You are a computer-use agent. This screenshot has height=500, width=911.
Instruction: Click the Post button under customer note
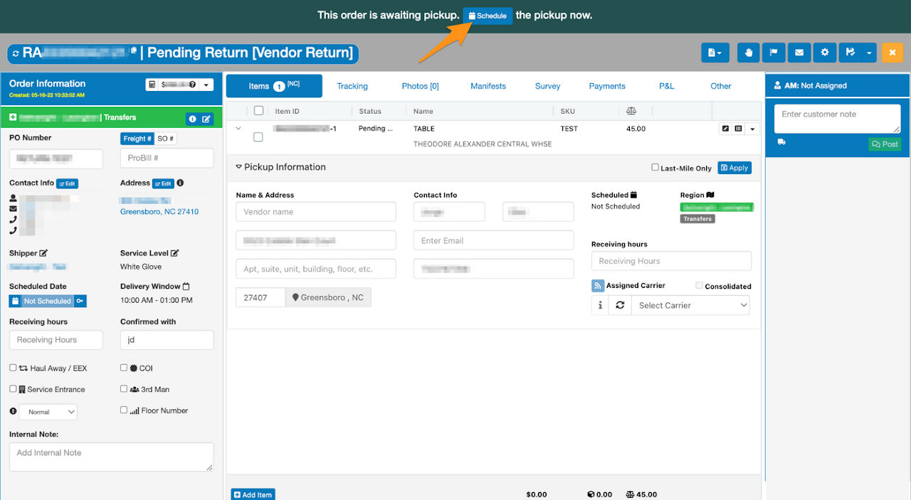click(x=885, y=144)
